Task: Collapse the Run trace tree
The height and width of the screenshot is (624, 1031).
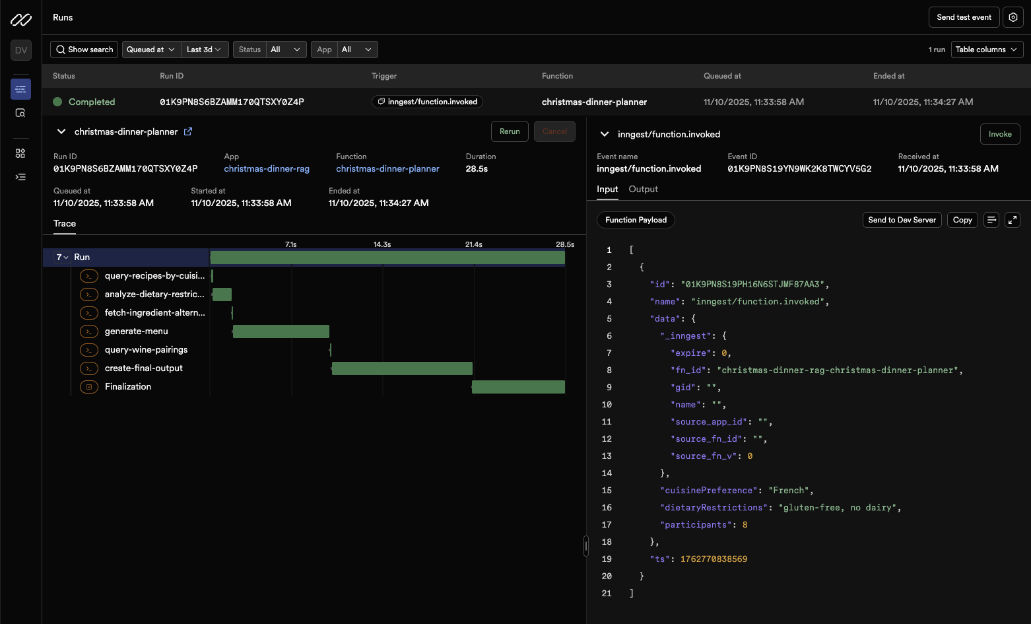Action: click(x=63, y=258)
